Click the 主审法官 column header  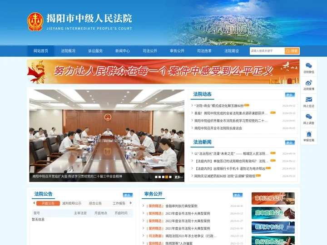[x=80, y=213]
